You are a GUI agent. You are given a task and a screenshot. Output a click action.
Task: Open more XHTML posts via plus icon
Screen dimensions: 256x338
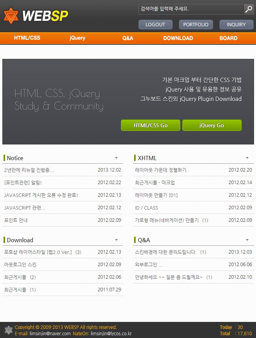pos(247,158)
